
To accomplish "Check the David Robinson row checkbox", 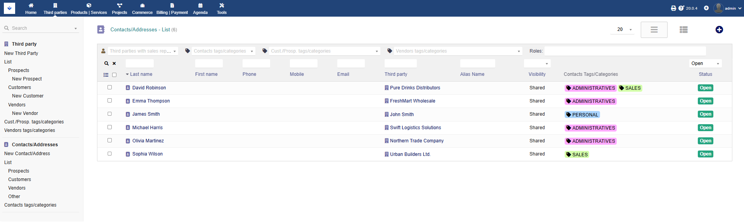I will pos(109,87).
